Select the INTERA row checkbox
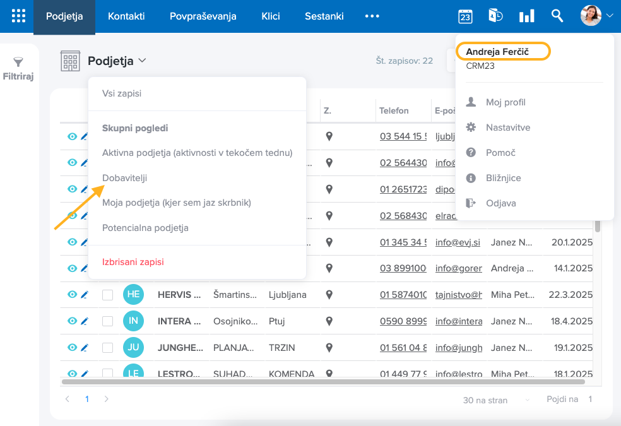This screenshot has height=426, width=621. (x=108, y=321)
